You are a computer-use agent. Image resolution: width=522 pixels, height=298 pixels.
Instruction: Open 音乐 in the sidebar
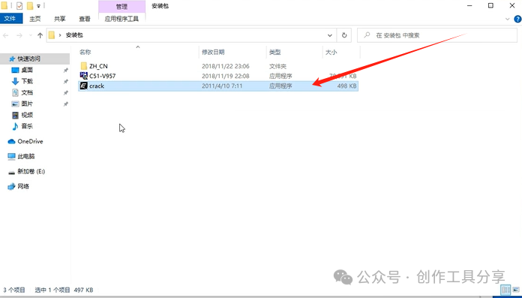click(x=27, y=126)
